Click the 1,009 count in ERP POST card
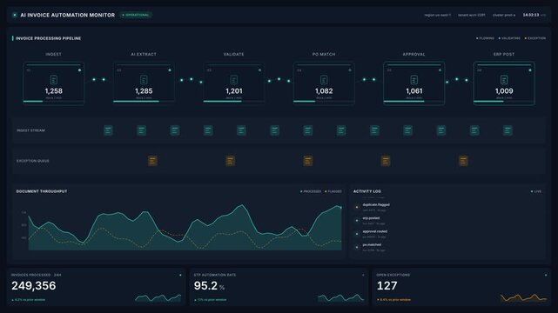Image resolution: width=558 pixels, height=313 pixels. [x=504, y=91]
